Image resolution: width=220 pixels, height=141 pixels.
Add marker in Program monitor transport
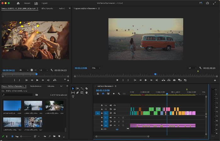(117, 80)
